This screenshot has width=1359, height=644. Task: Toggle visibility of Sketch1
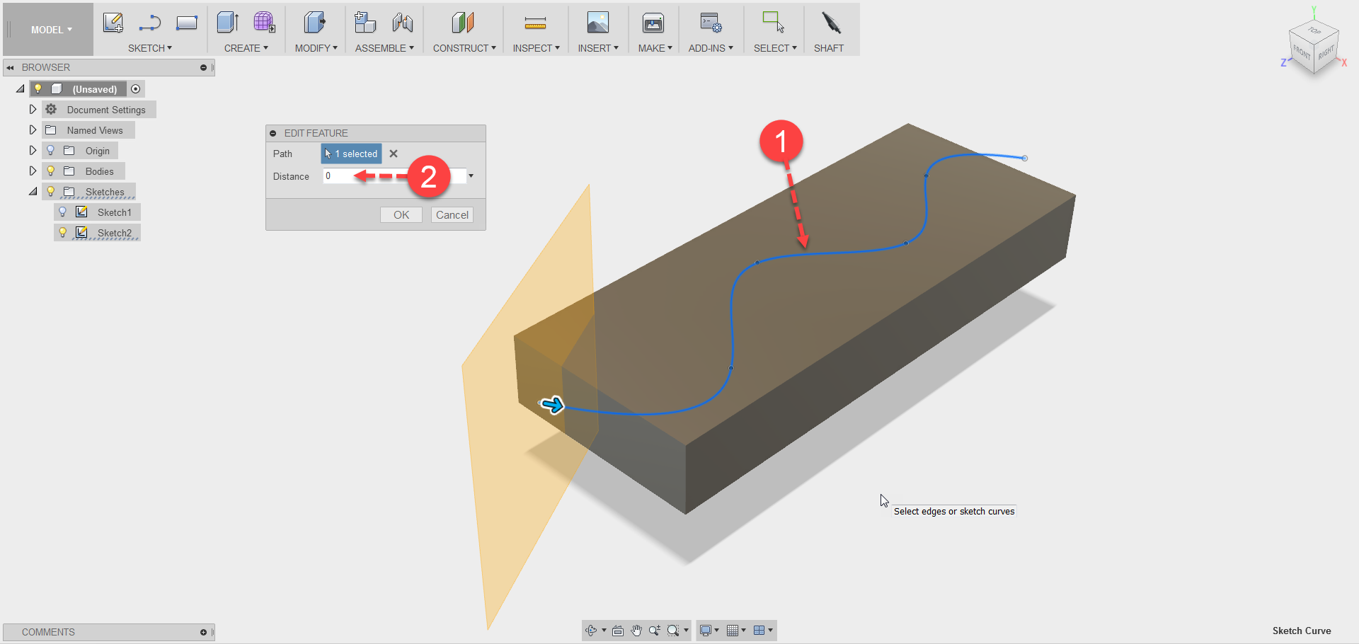pyautogui.click(x=63, y=212)
